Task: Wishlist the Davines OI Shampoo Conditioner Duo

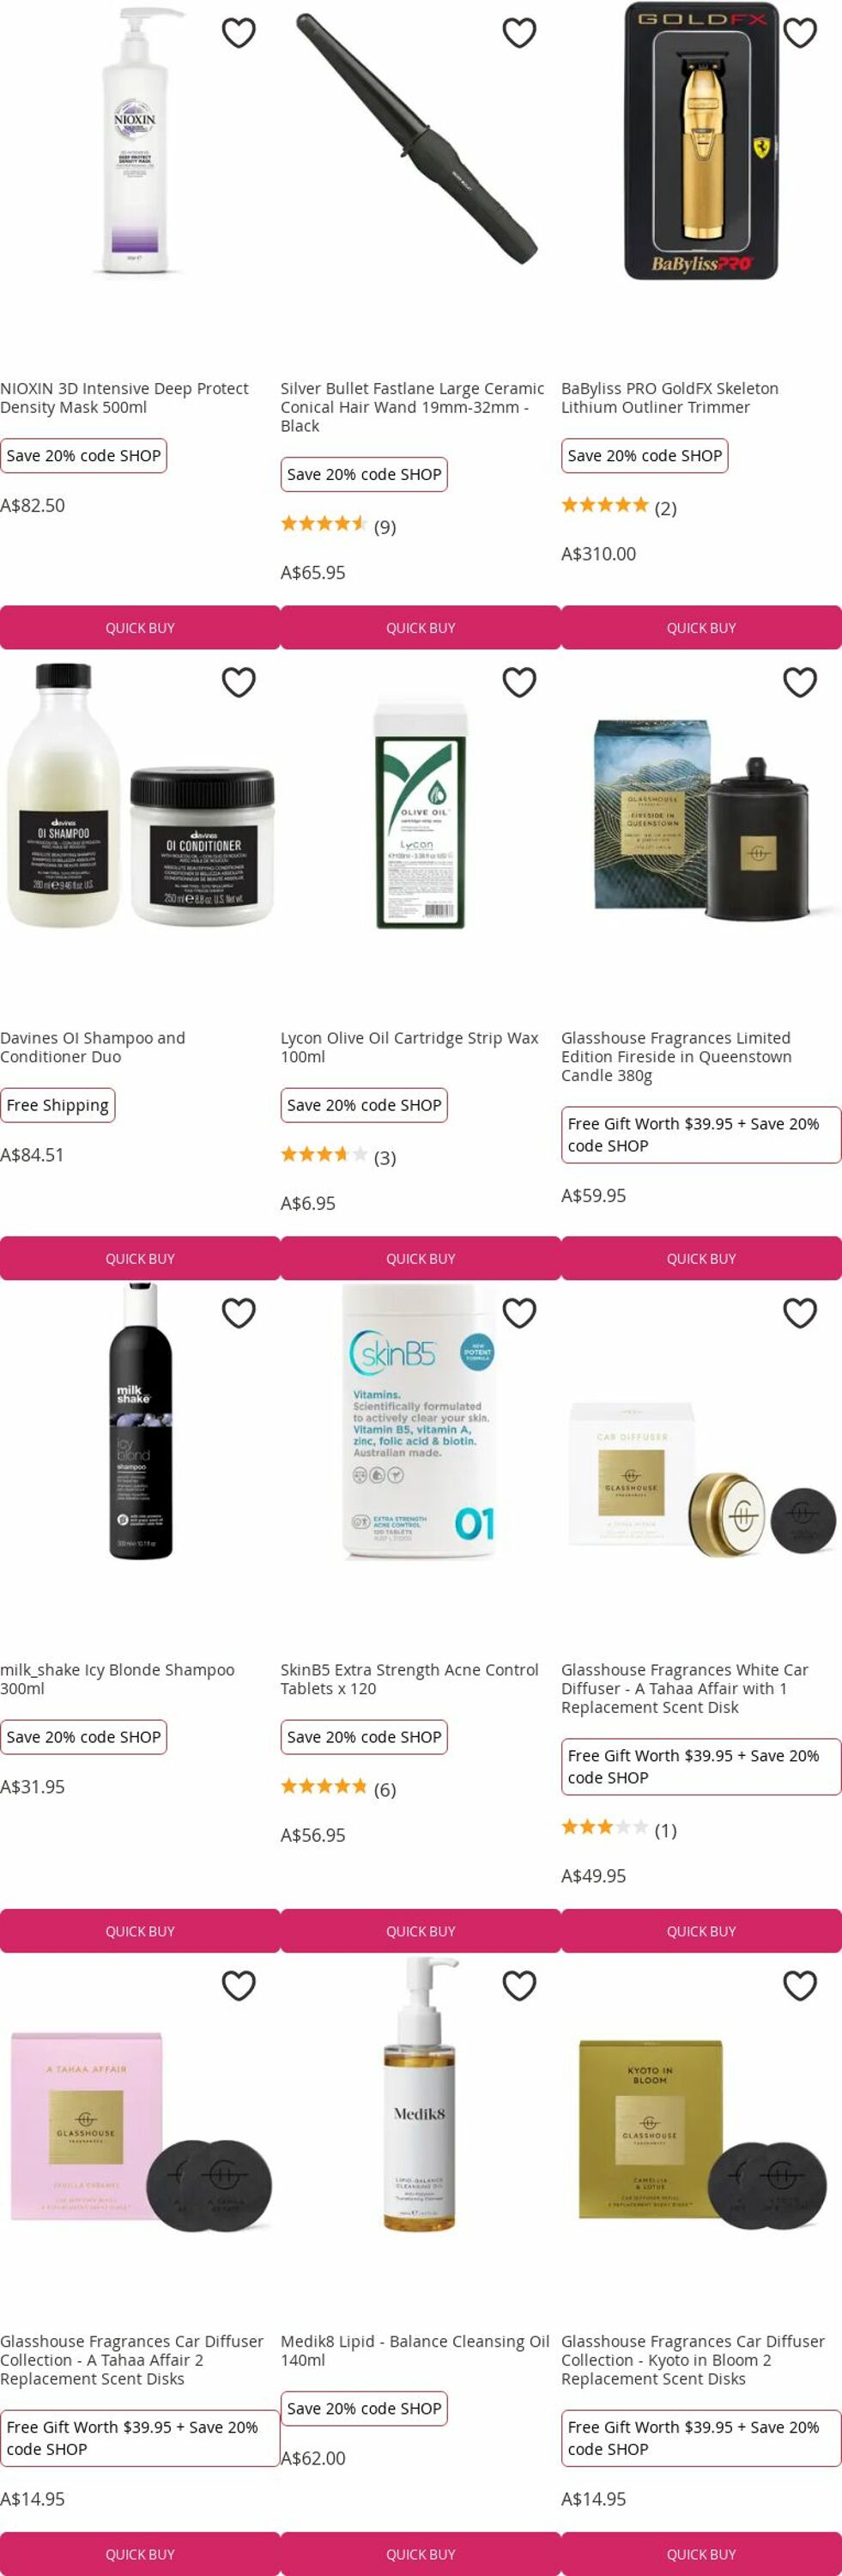Action: pos(238,682)
